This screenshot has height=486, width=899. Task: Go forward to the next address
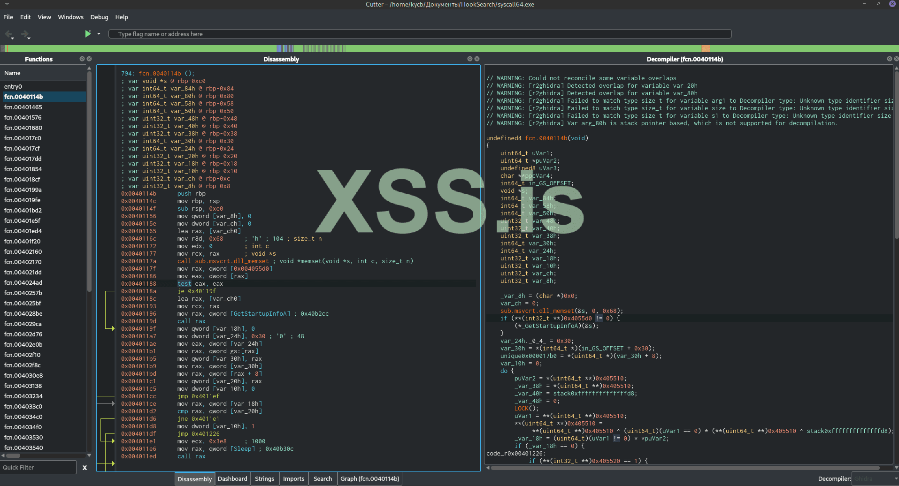25,34
